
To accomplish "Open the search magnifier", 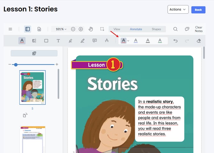I will click(175, 29).
